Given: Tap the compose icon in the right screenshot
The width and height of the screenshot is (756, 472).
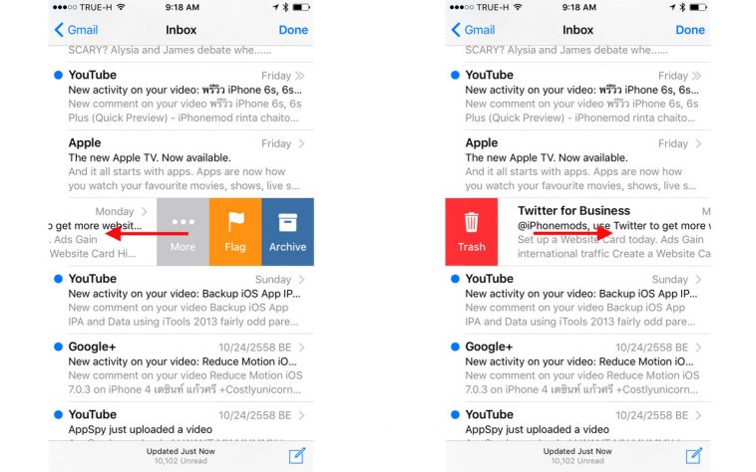Looking at the screenshot, I should coord(693,455).
